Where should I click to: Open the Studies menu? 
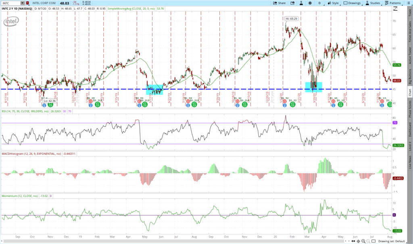tap(373, 3)
